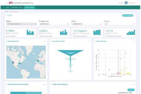This screenshot has width=141, height=94.
Task: Collapse the Gesamte Fertigung pro Kunde panel
Action: coord(44,84)
